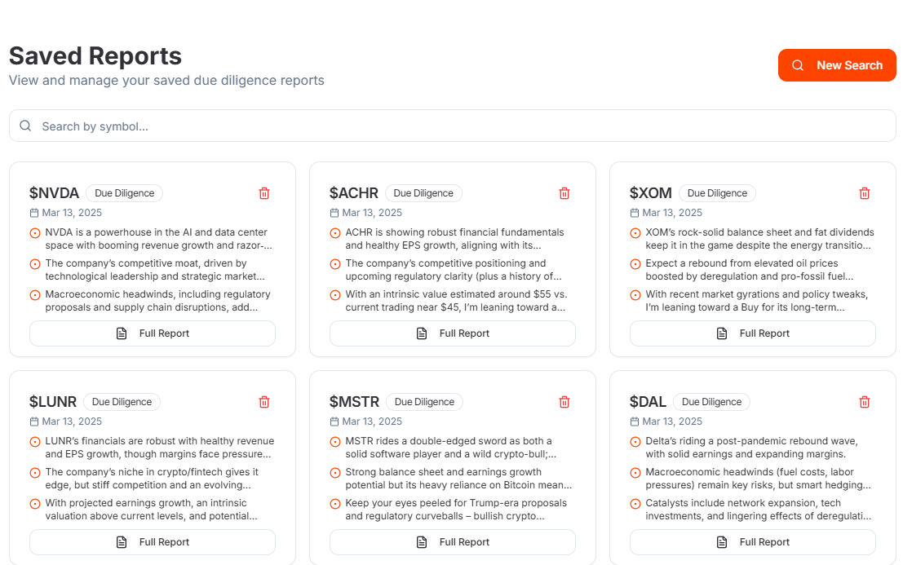Click the Due Diligence badge on $NVDA
Viewport: 903px width, 565px height.
click(124, 193)
